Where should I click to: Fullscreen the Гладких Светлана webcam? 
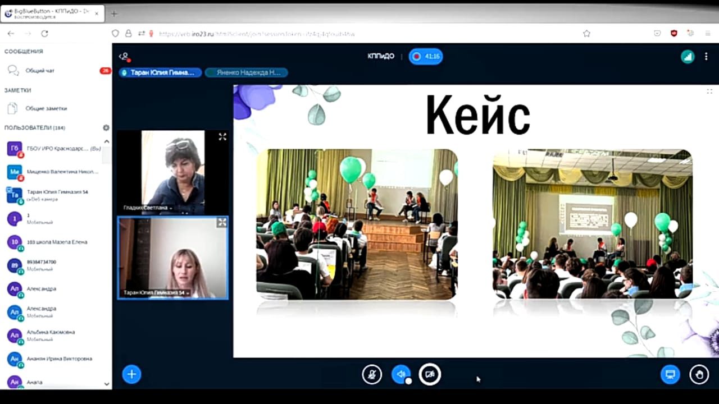click(x=222, y=136)
